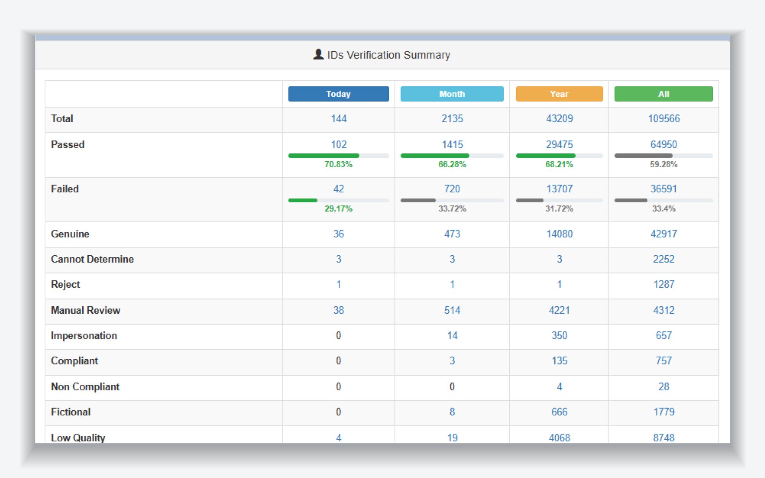Click the Failed row label

tap(65, 189)
